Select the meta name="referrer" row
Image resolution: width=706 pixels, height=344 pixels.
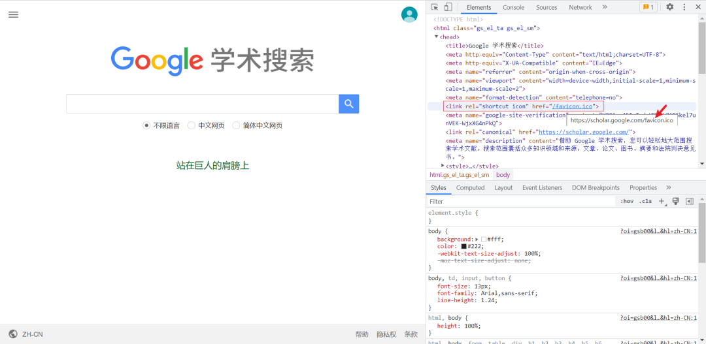coord(541,72)
